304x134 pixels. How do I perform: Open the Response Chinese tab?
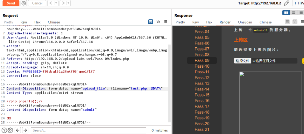point(265,22)
